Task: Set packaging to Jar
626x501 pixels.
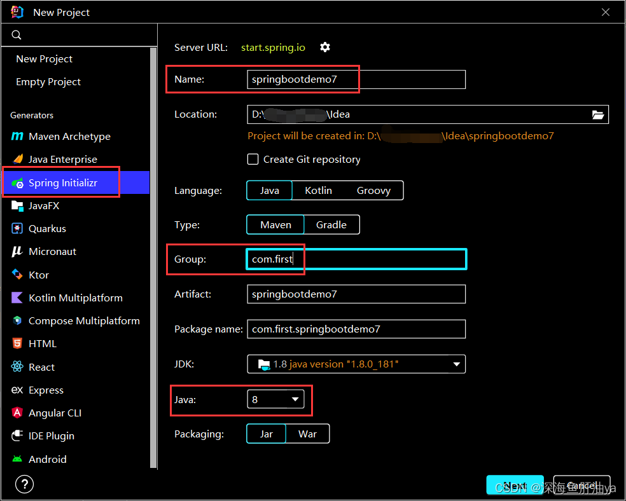Action: tap(267, 434)
